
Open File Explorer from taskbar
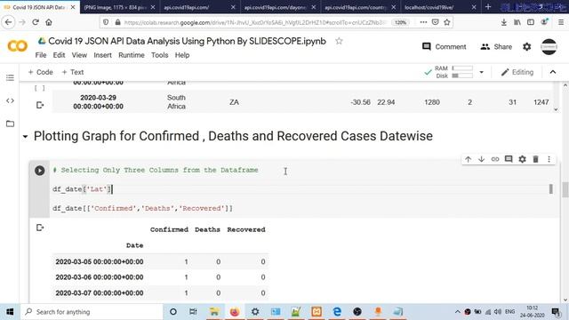[x=214, y=312]
